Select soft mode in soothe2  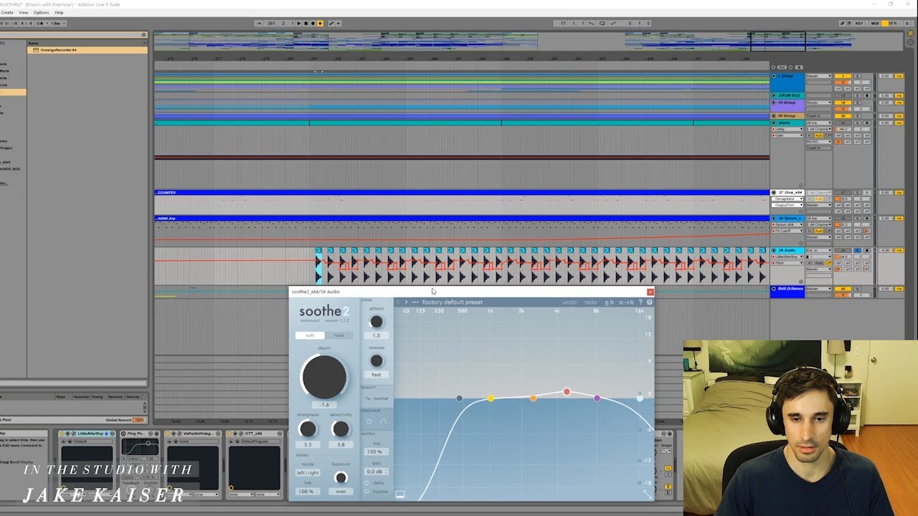coord(310,335)
